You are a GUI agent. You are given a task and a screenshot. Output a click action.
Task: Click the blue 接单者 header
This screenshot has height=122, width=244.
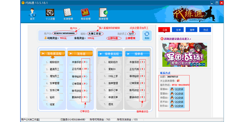(x=138, y=54)
